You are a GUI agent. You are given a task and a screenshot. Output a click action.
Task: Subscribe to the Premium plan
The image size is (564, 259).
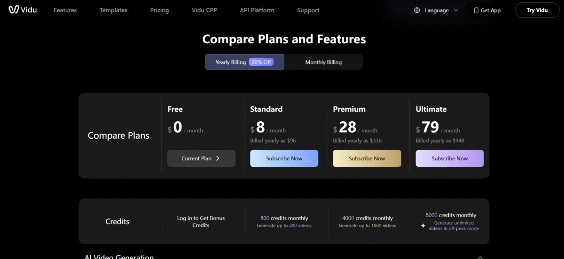[367, 158]
